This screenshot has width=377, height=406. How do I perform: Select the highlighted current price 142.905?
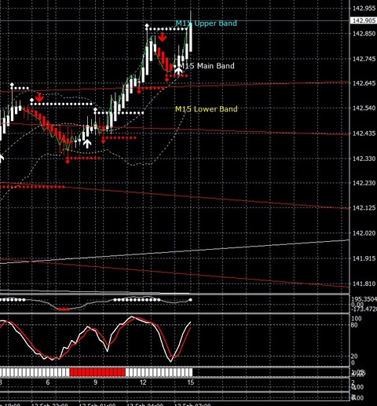364,20
